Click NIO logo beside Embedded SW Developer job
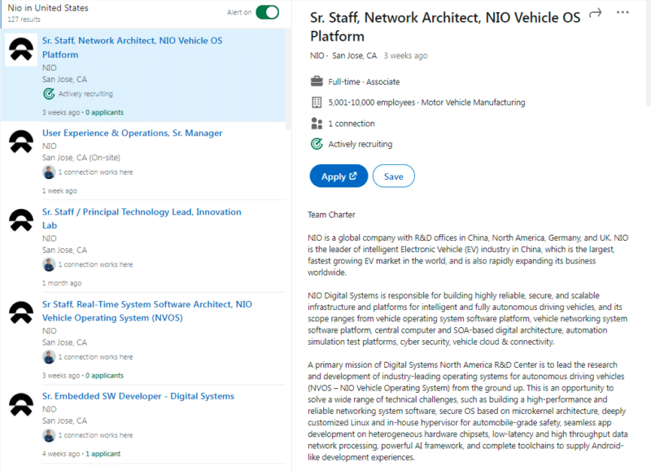651x471 pixels. tap(21, 404)
